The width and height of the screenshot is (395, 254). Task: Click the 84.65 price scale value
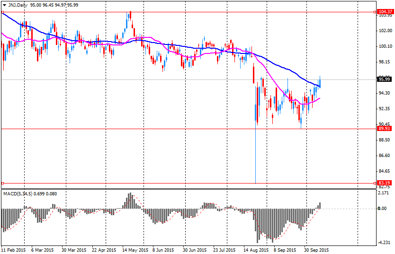click(x=385, y=171)
